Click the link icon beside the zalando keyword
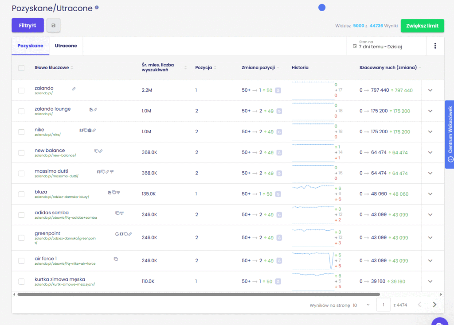This screenshot has height=325, width=454. [x=74, y=89]
